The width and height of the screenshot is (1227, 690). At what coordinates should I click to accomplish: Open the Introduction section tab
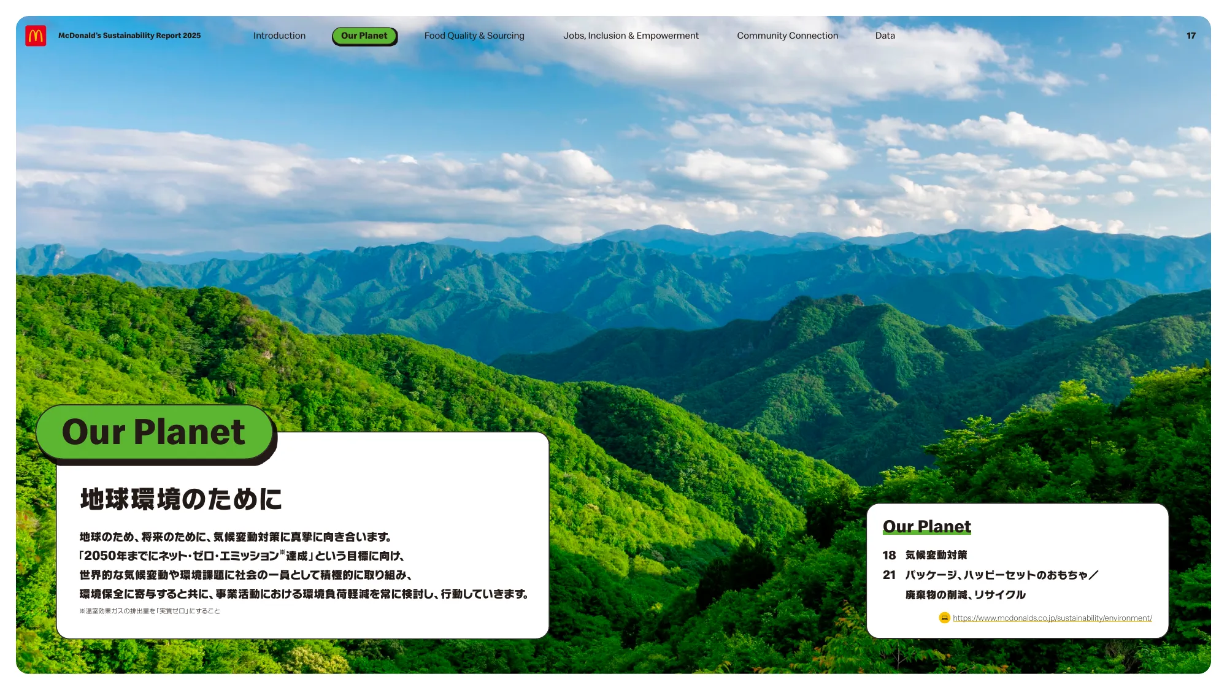coord(279,36)
